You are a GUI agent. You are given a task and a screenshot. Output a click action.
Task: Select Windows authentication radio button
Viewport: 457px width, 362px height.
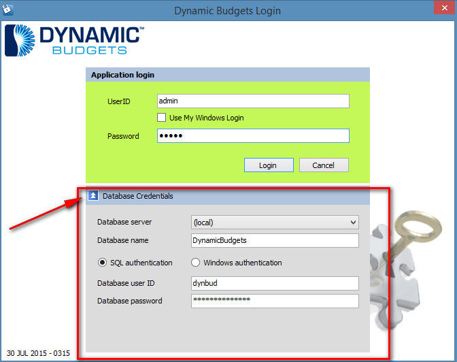point(195,263)
